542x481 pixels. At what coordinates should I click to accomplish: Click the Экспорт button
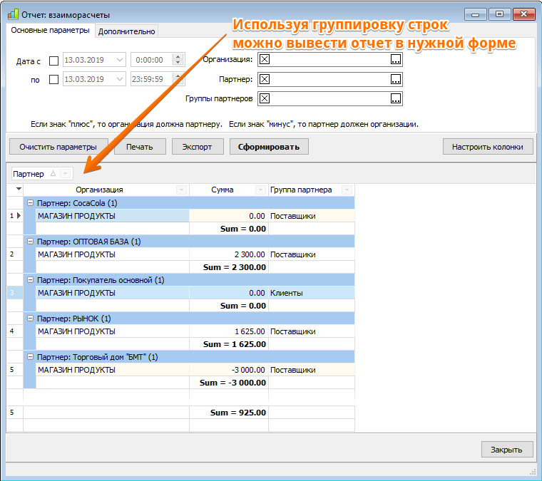pos(198,147)
